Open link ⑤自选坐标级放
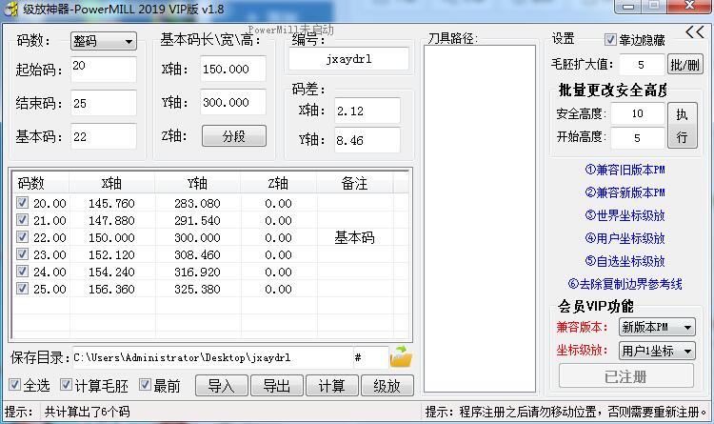Viewport: 714px width, 424px height. coord(625,261)
